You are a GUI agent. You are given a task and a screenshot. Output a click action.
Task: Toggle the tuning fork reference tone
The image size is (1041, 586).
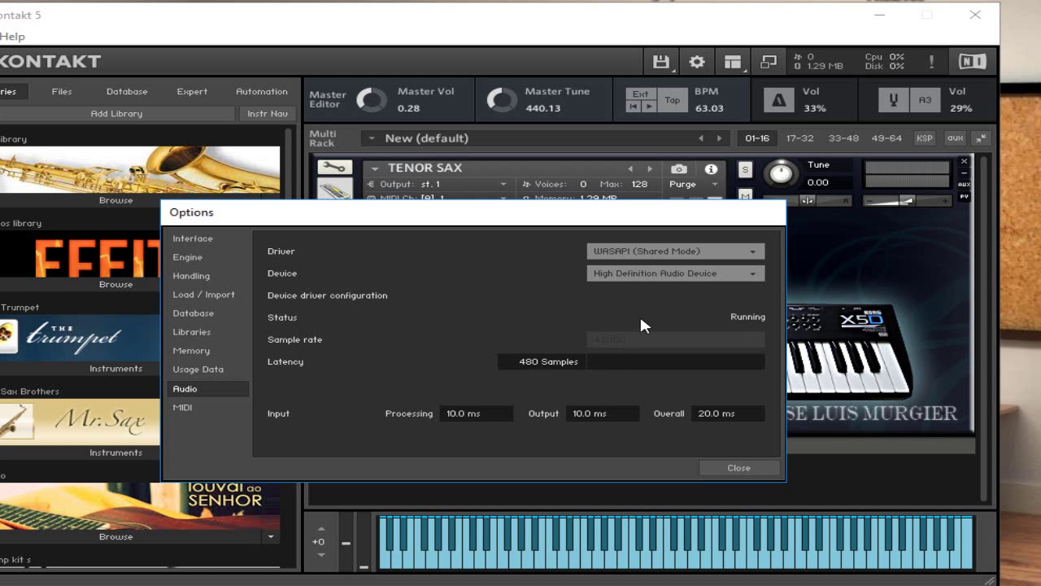click(x=893, y=100)
